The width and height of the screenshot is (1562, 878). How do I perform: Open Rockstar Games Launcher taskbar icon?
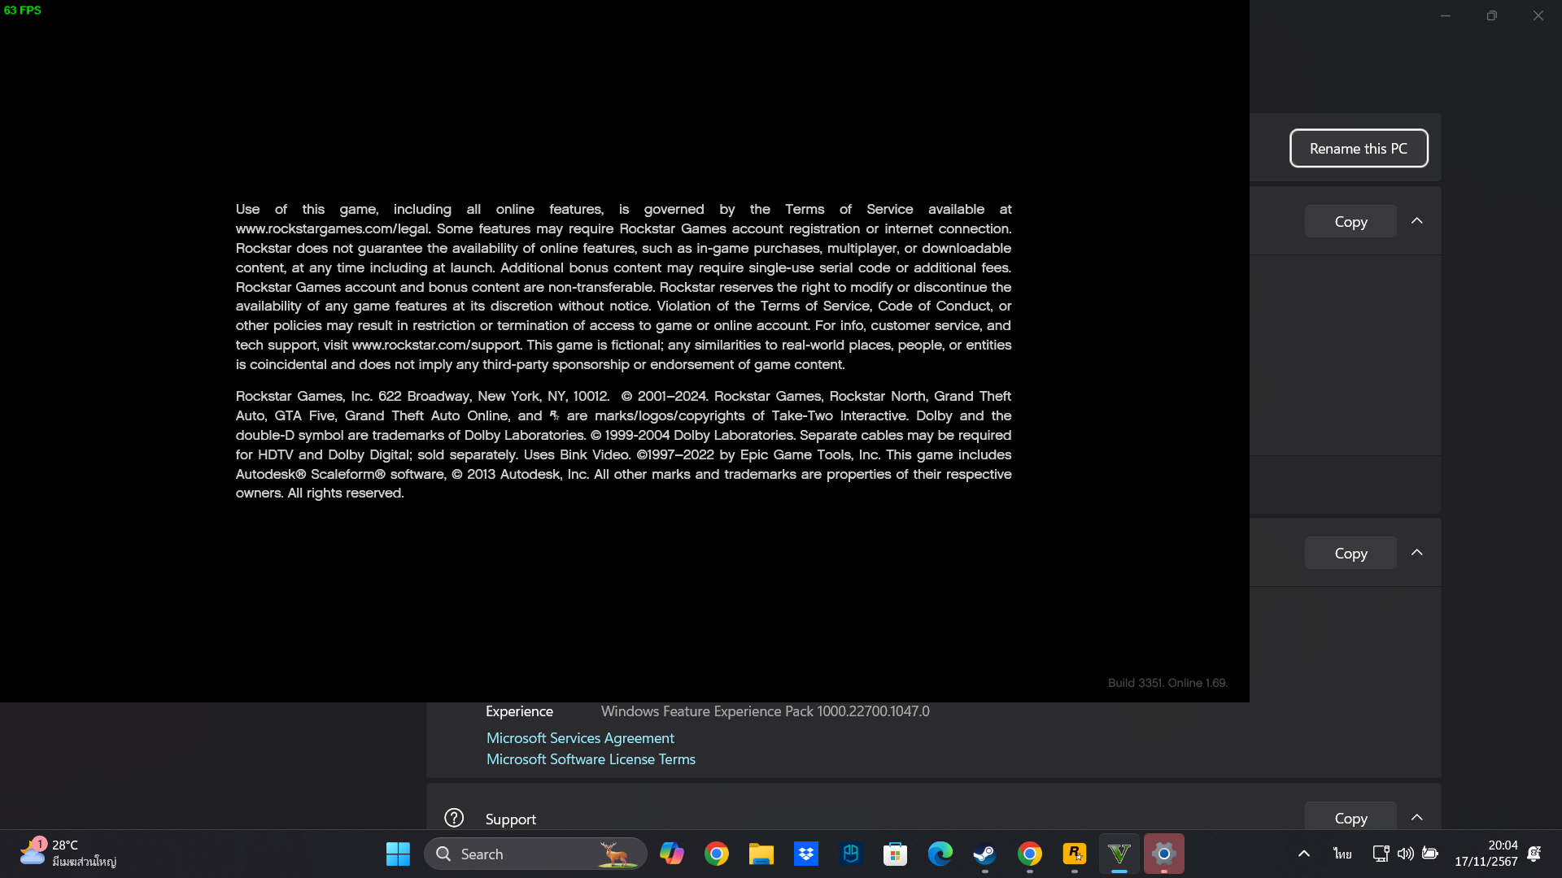(x=1075, y=854)
